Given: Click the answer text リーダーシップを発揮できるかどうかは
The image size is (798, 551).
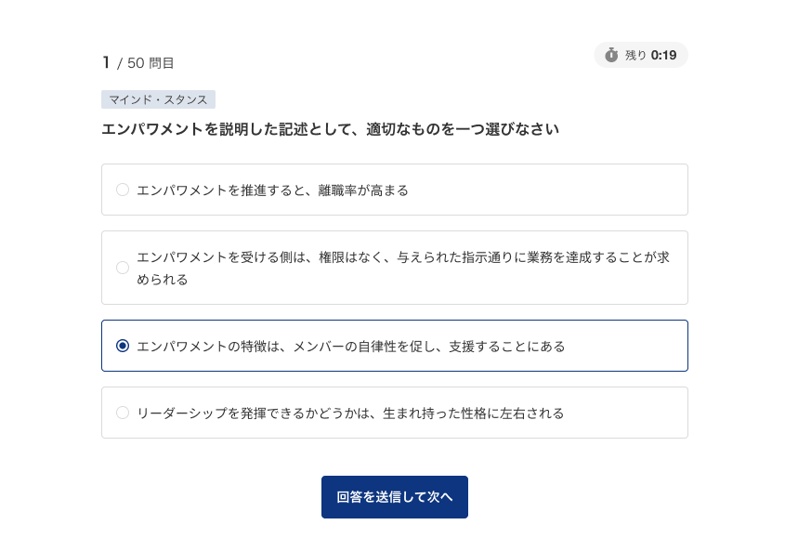Looking at the screenshot, I should (350, 413).
